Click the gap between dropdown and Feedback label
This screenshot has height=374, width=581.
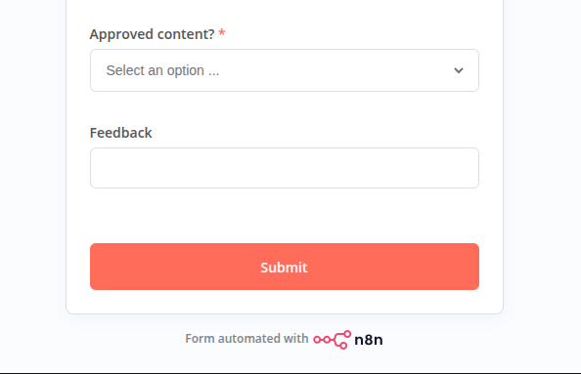(285, 108)
